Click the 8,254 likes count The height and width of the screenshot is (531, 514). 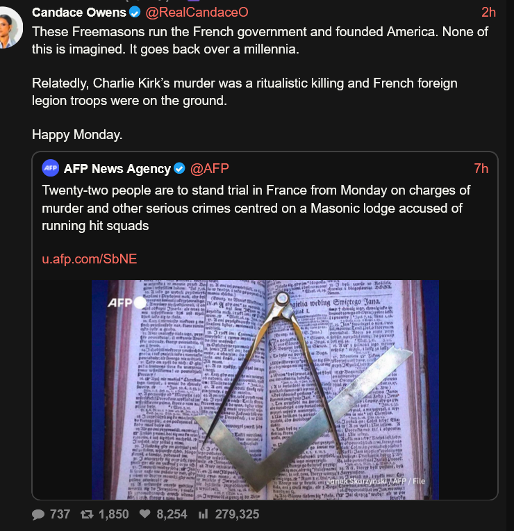point(172,514)
